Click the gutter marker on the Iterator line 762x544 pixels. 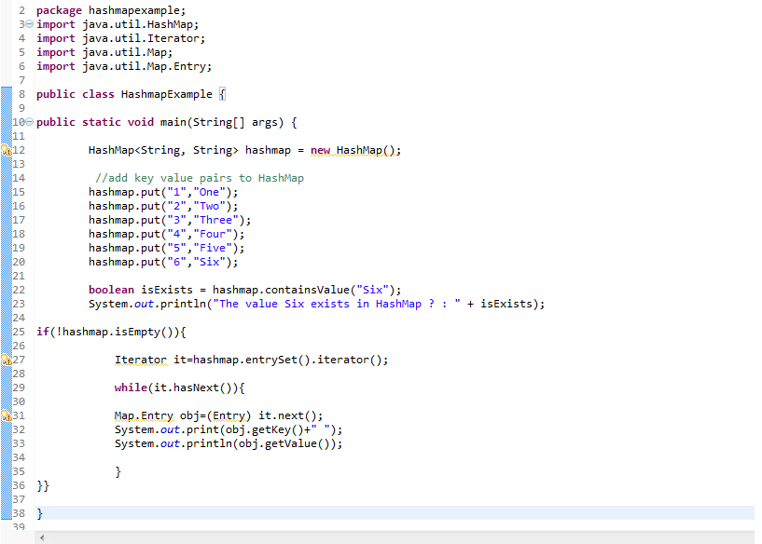pos(7,359)
